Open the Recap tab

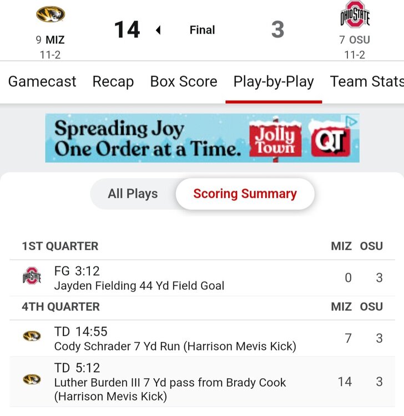(x=113, y=82)
